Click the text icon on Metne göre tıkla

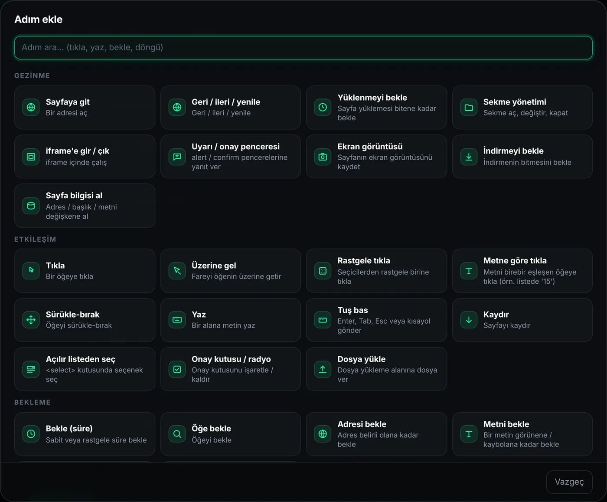469,271
